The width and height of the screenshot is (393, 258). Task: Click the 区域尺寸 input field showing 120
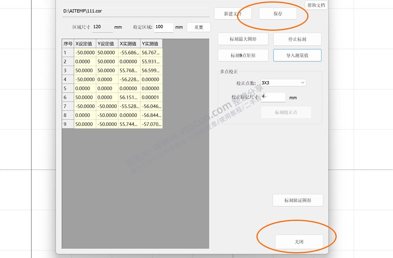tap(102, 27)
